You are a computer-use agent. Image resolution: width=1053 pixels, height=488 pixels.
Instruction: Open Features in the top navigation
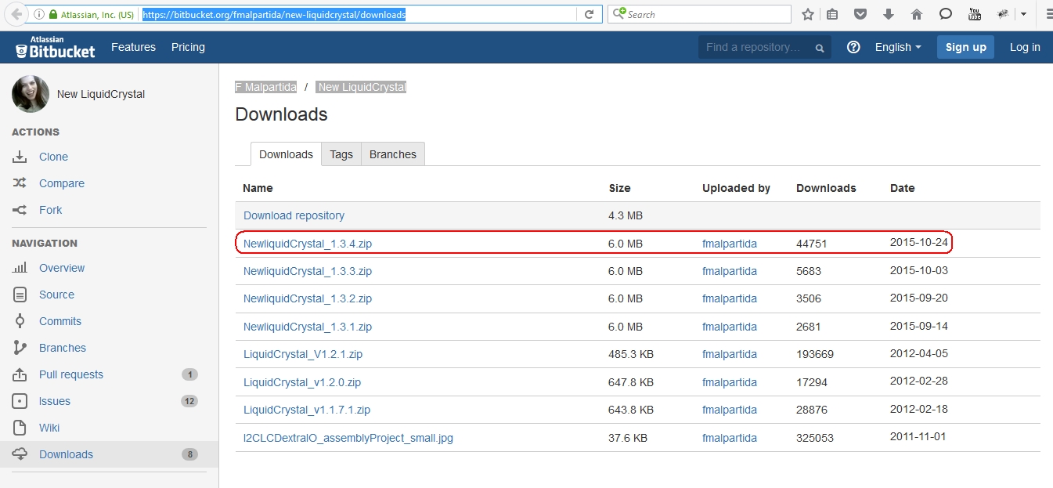(133, 47)
